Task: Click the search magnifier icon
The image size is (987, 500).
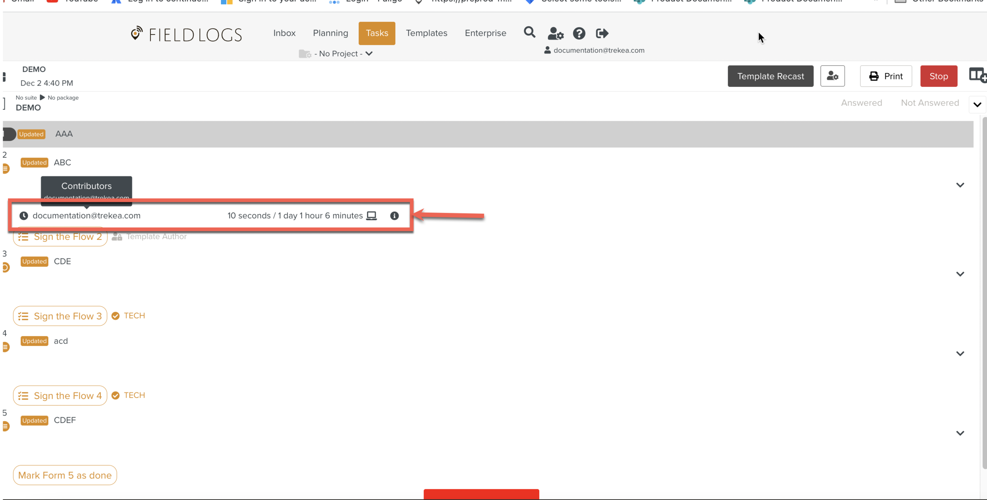Action: click(529, 32)
